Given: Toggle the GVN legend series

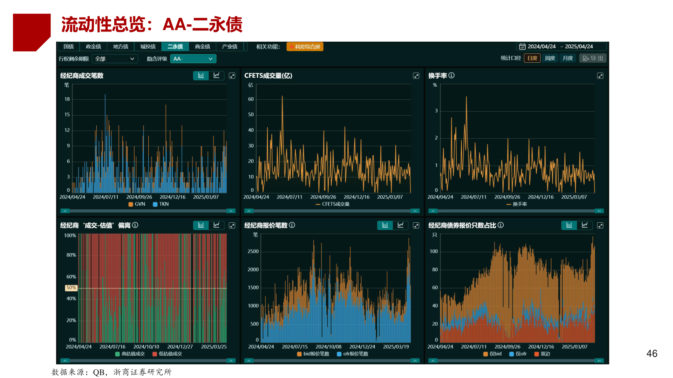Looking at the screenshot, I should [137, 204].
